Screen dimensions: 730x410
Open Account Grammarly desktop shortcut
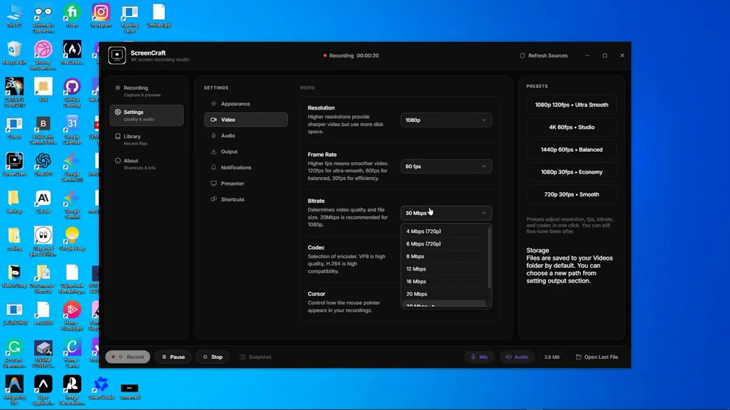coord(14,354)
